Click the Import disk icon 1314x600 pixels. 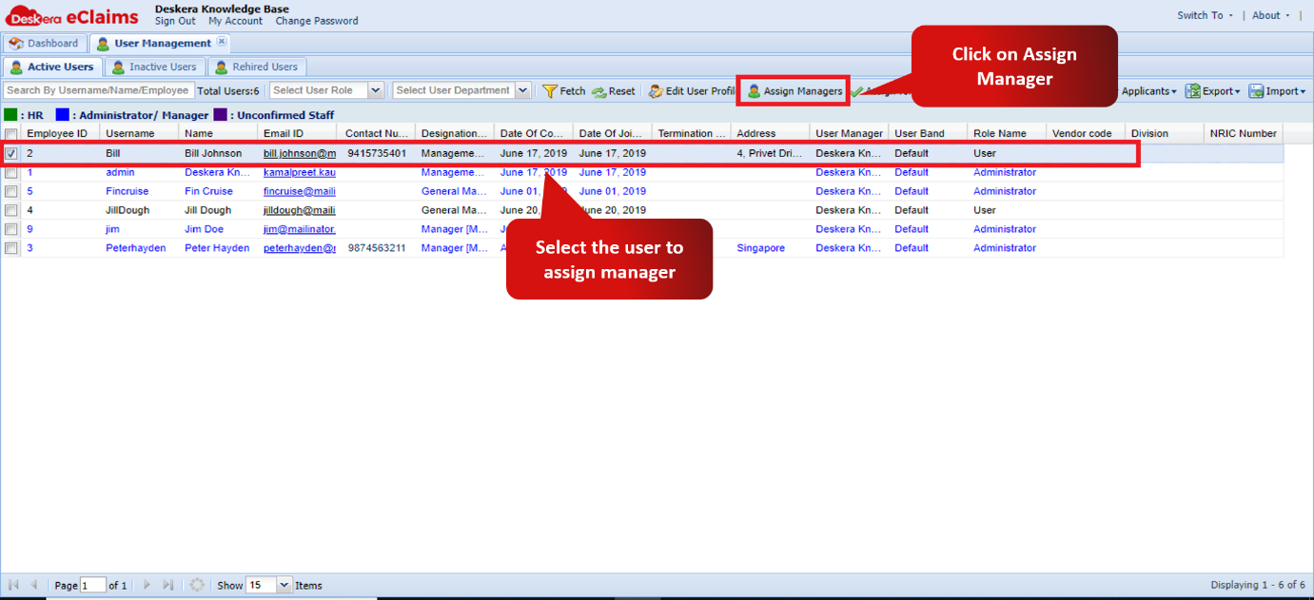pyautogui.click(x=1259, y=90)
